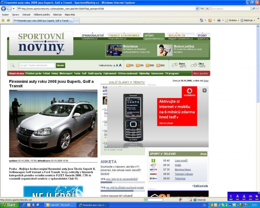This screenshot has height=208, width=260.
Task: Expand the command bar overflow chevron
Action: point(258,19)
